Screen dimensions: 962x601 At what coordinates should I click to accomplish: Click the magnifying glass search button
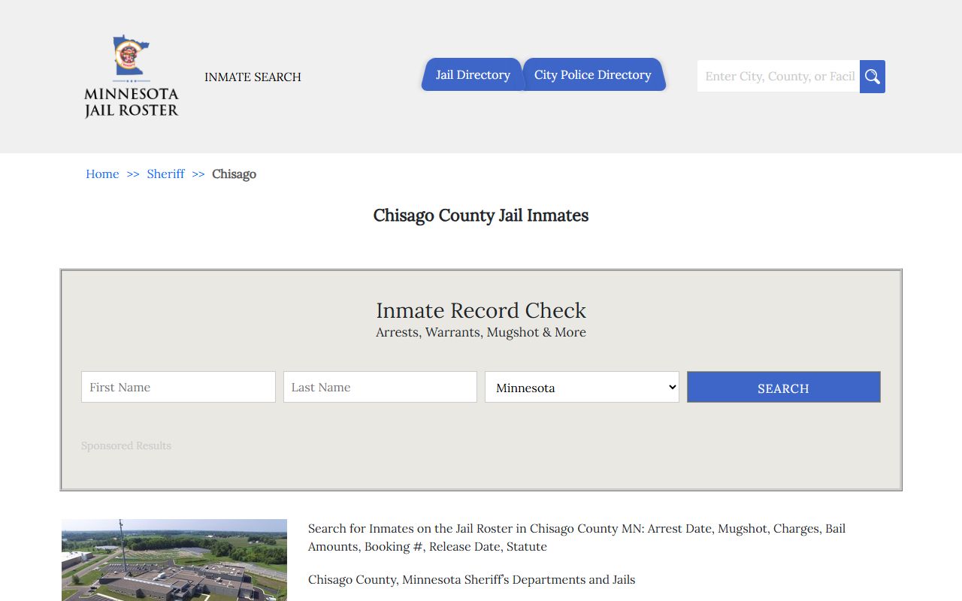tap(873, 77)
